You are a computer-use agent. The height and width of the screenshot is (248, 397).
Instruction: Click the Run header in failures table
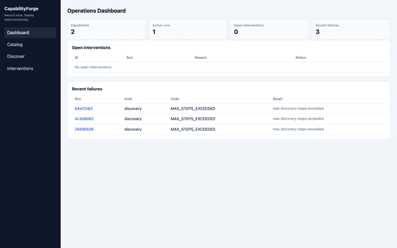pos(78,99)
